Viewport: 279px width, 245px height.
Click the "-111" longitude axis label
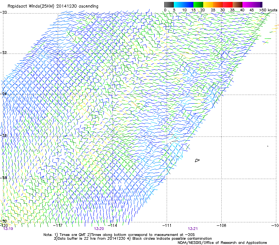[x=167, y=225]
